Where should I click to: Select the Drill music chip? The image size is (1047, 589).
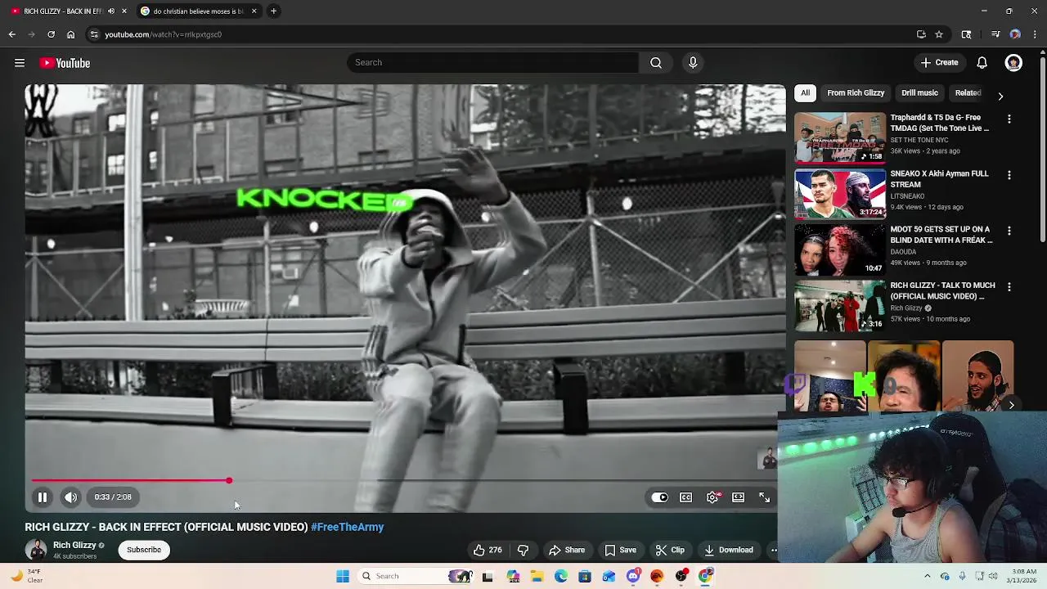(x=919, y=93)
